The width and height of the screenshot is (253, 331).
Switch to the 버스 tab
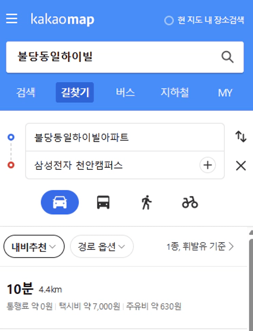[125, 92]
